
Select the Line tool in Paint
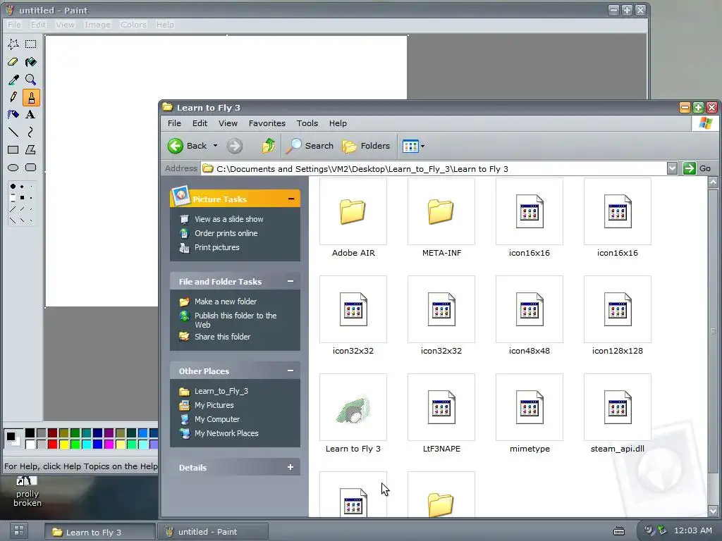(13, 132)
